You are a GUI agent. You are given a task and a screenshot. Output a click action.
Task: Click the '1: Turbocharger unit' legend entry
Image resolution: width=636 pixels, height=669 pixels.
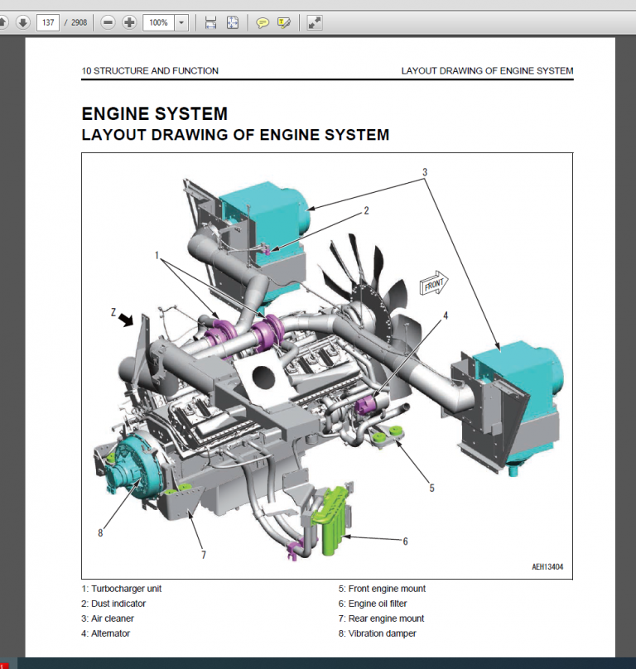coord(121,589)
